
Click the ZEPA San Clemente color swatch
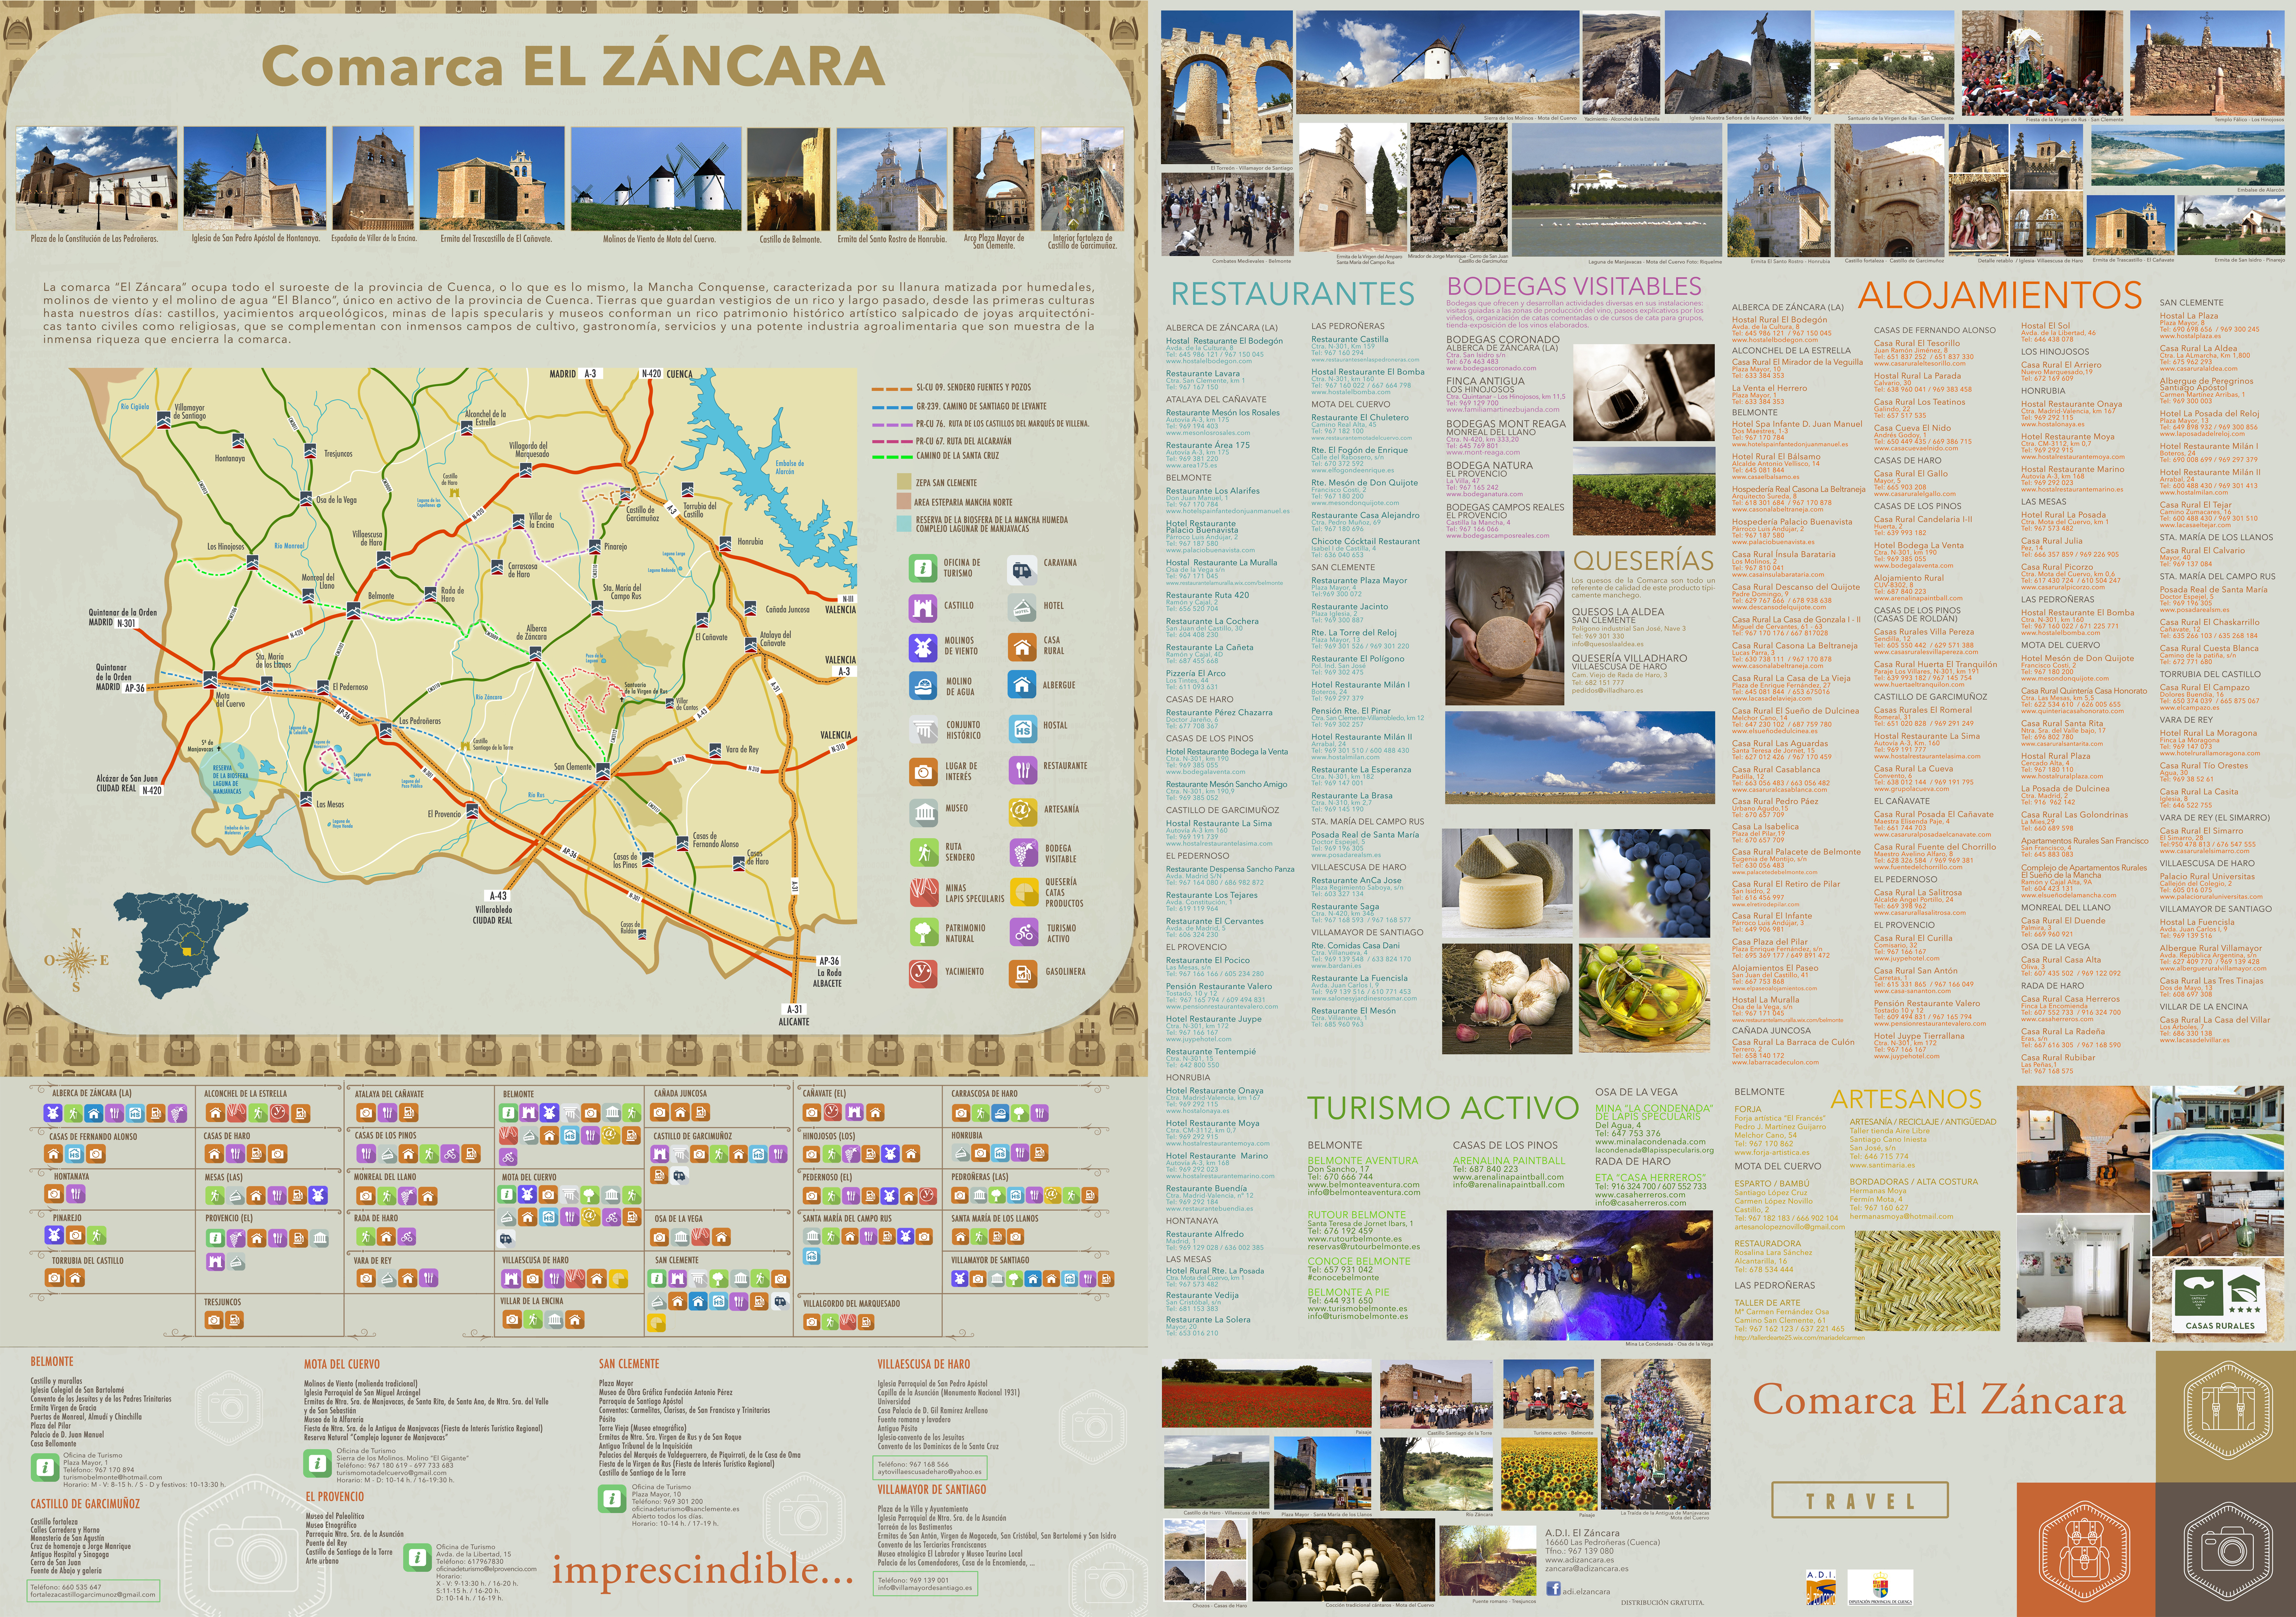tap(904, 482)
